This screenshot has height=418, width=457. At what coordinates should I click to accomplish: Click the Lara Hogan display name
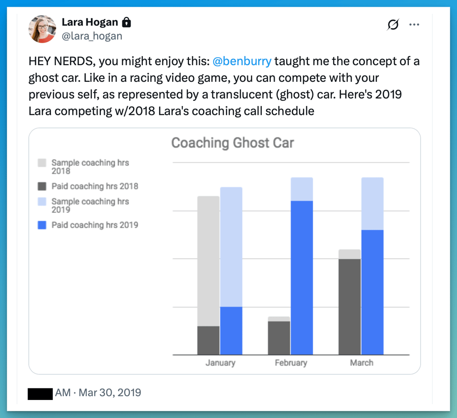click(90, 22)
